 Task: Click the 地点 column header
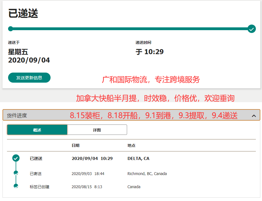point(131,145)
